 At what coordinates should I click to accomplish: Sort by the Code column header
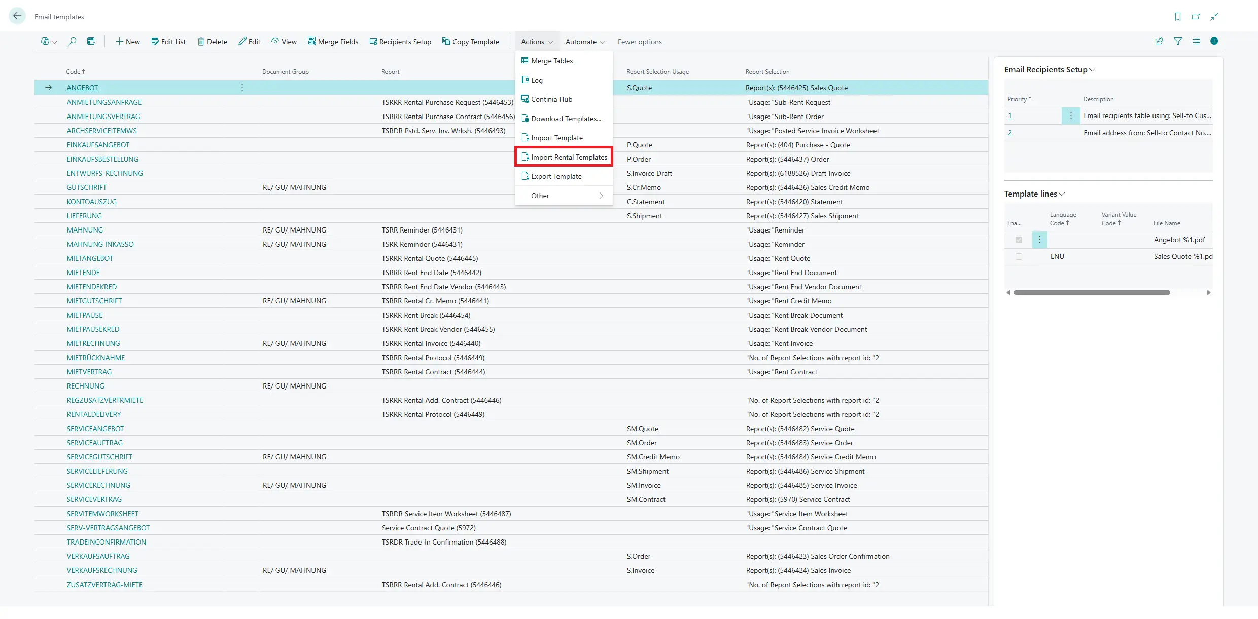(76, 72)
